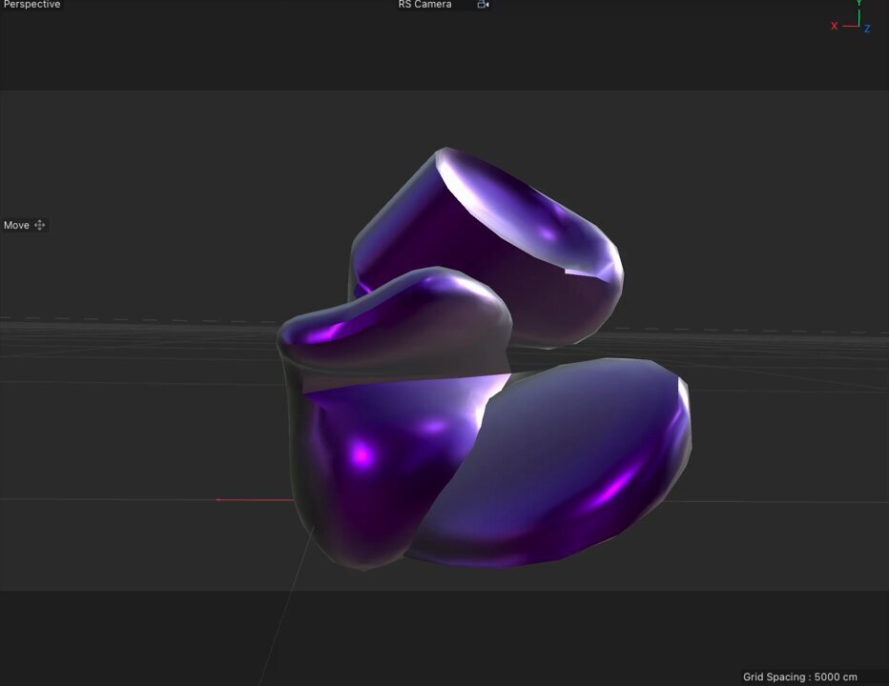
Task: Click the RS Camera label
Action: [x=424, y=5]
